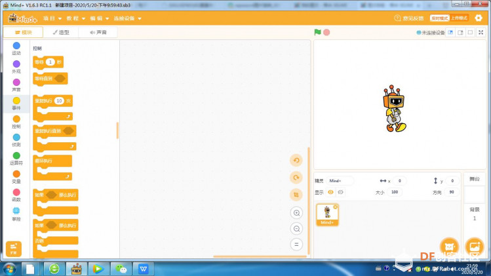This screenshot has height=276, width=491.
Task: Click the green flag run icon
Action: pos(317,32)
